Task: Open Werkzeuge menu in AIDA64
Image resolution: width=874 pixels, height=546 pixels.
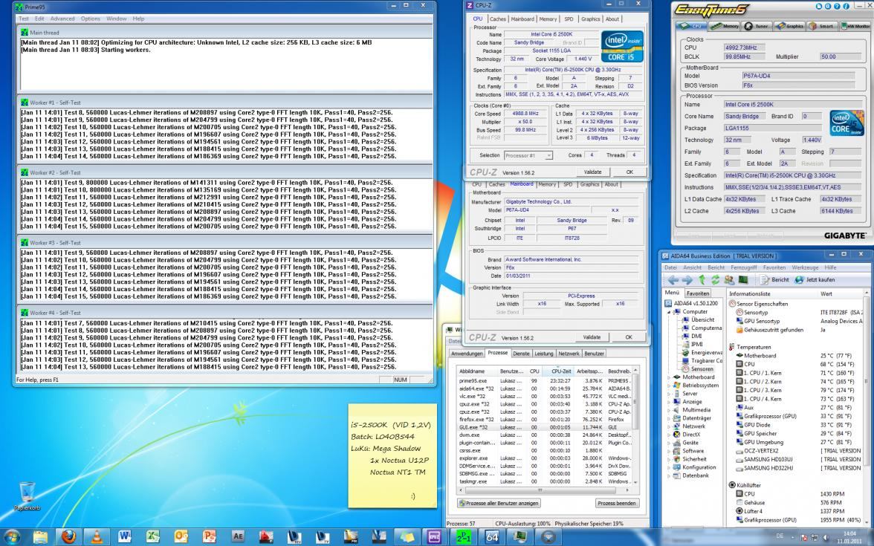Action: 805,267
